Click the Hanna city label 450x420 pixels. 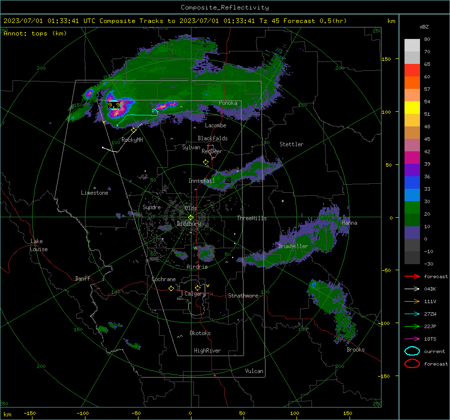[x=349, y=223]
